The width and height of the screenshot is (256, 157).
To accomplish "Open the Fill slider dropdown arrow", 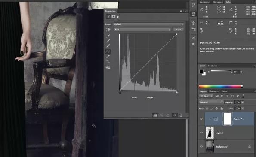I will [x=243, y=109].
